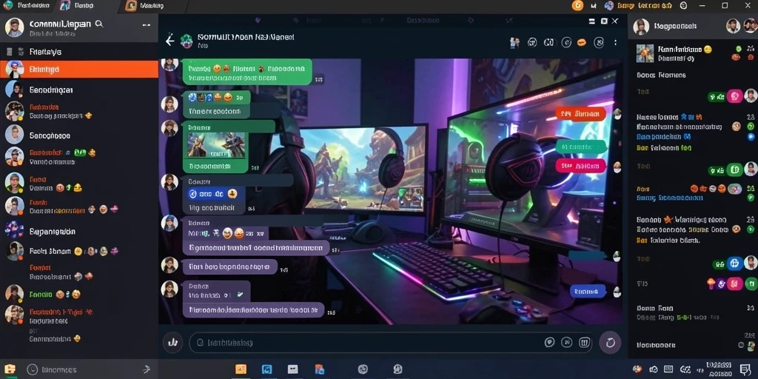Click the search magnifier in left sidebar header
The image size is (758, 379).
[x=99, y=24]
